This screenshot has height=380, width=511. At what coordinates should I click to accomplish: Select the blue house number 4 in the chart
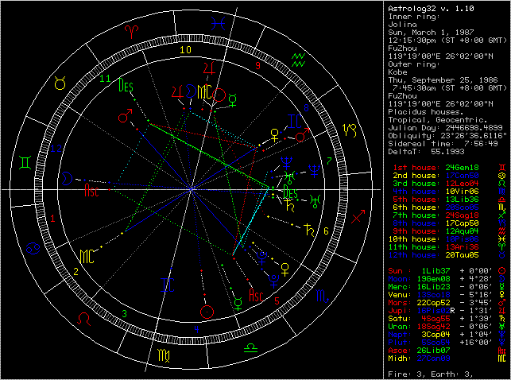pyautogui.click(x=195, y=328)
